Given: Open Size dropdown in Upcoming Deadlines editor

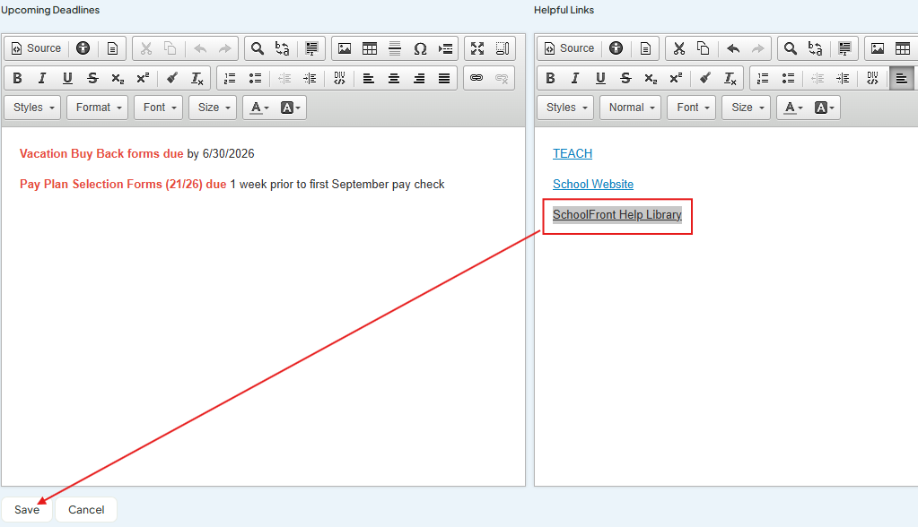Looking at the screenshot, I should [213, 108].
